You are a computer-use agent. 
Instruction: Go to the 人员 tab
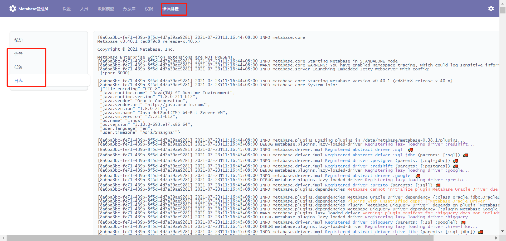84,9
